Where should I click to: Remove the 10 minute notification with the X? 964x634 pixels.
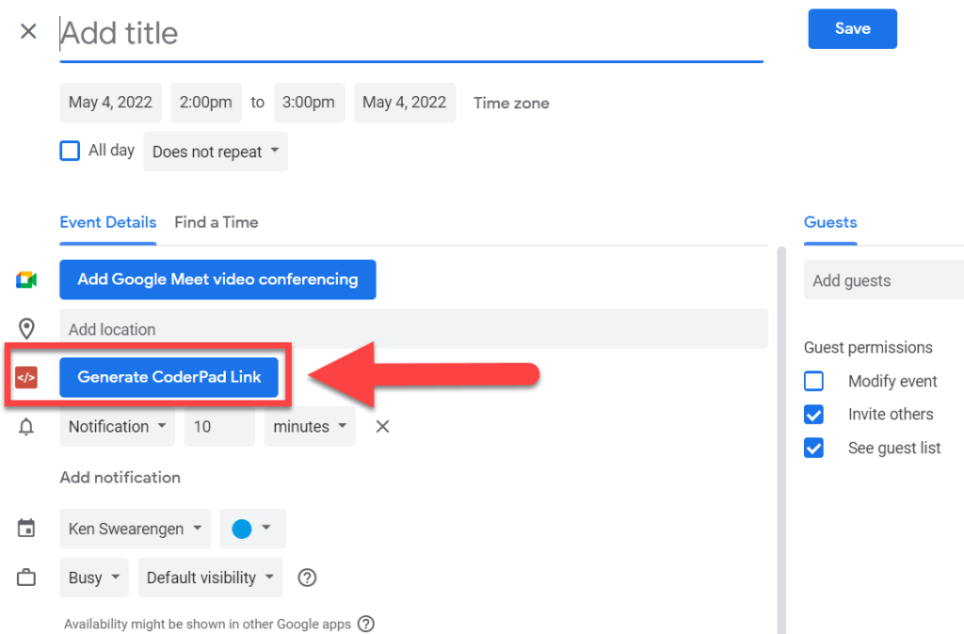pyautogui.click(x=381, y=426)
